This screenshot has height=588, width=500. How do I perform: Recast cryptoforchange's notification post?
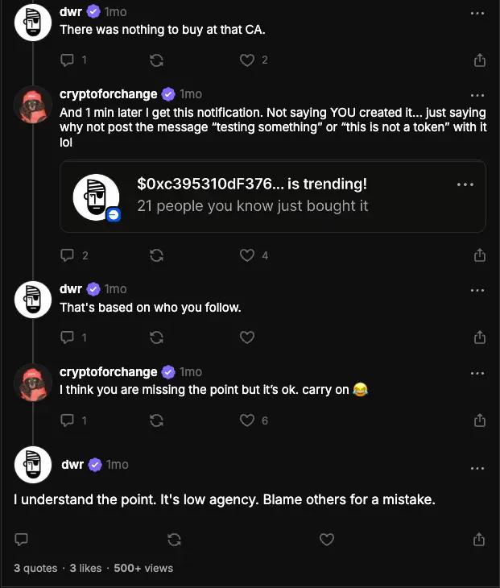click(157, 255)
